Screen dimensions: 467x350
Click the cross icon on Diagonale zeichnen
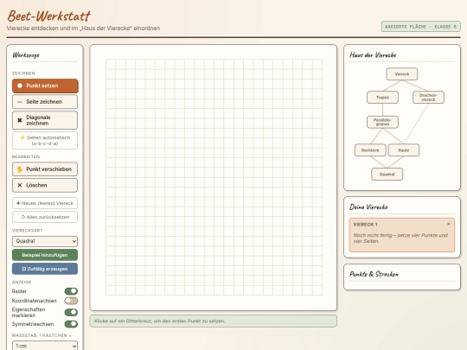(20, 120)
